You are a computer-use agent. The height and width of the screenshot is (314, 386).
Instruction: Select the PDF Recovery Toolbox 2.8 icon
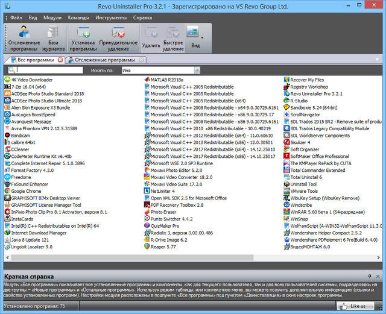pyautogui.click(x=147, y=205)
